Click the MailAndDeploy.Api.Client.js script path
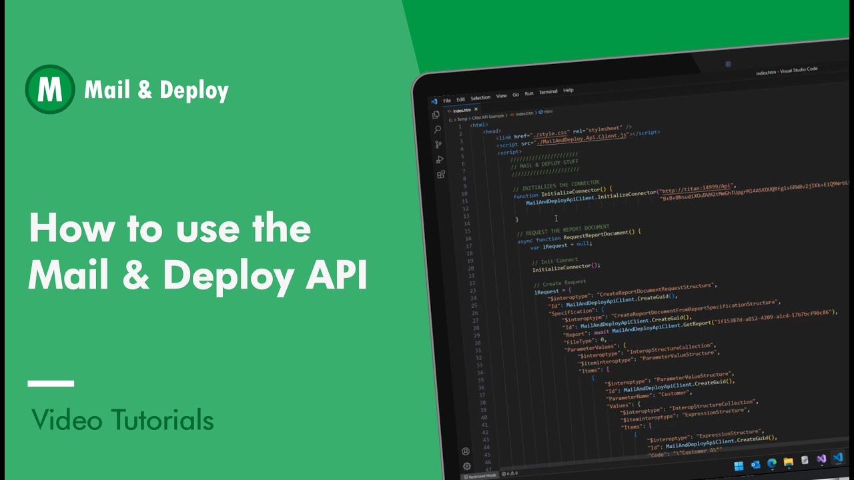Viewport: 854px width, 480px height. (582, 139)
